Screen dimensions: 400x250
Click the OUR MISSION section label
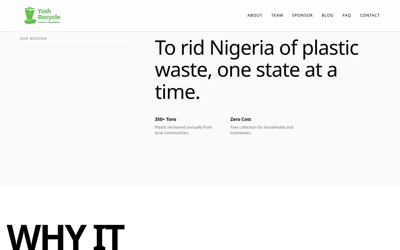[x=33, y=39]
